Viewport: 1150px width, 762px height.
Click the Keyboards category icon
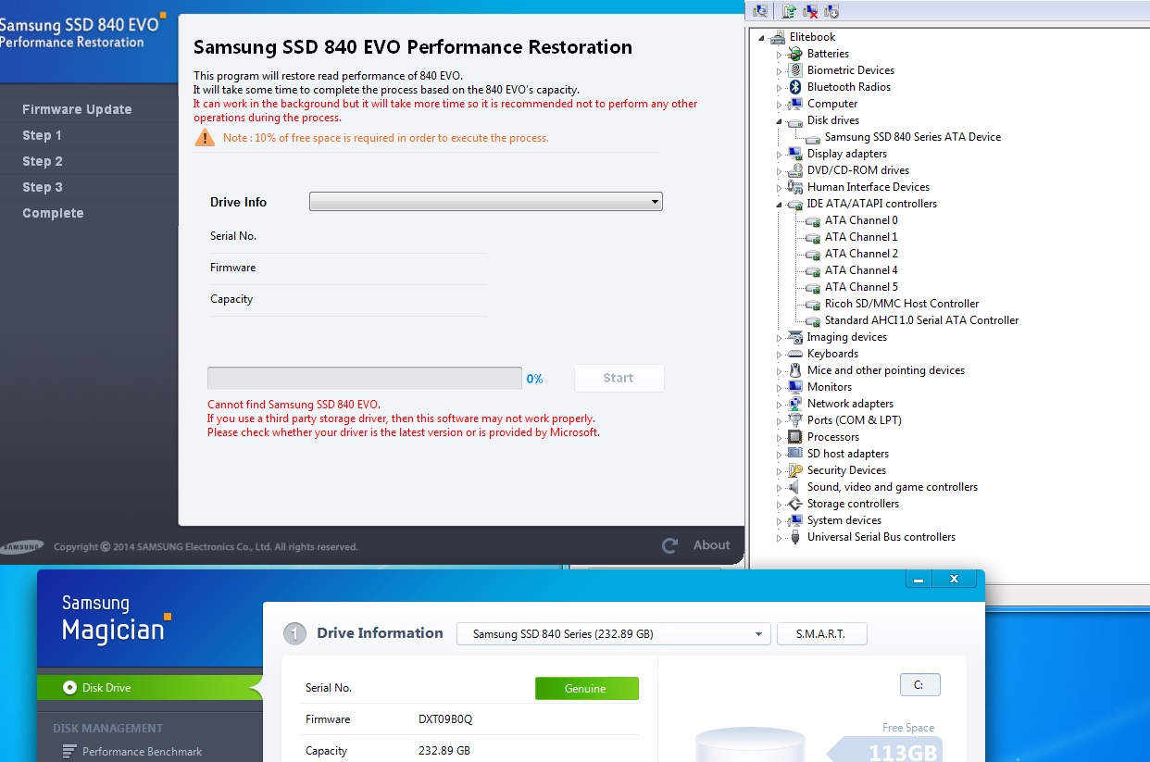[x=794, y=354]
